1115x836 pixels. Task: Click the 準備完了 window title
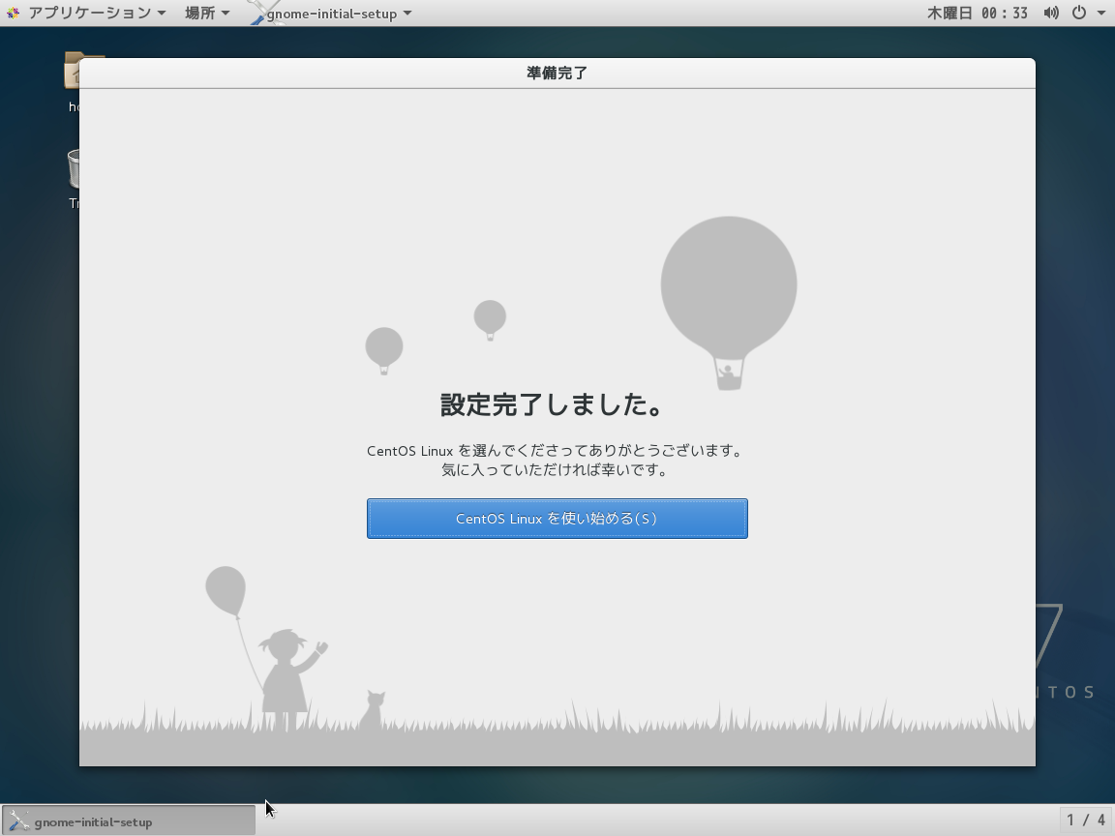557,73
